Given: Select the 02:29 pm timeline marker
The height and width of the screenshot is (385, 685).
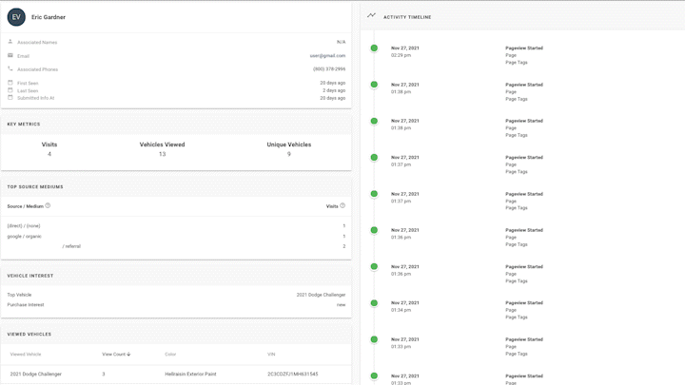Looking at the screenshot, I should [374, 48].
